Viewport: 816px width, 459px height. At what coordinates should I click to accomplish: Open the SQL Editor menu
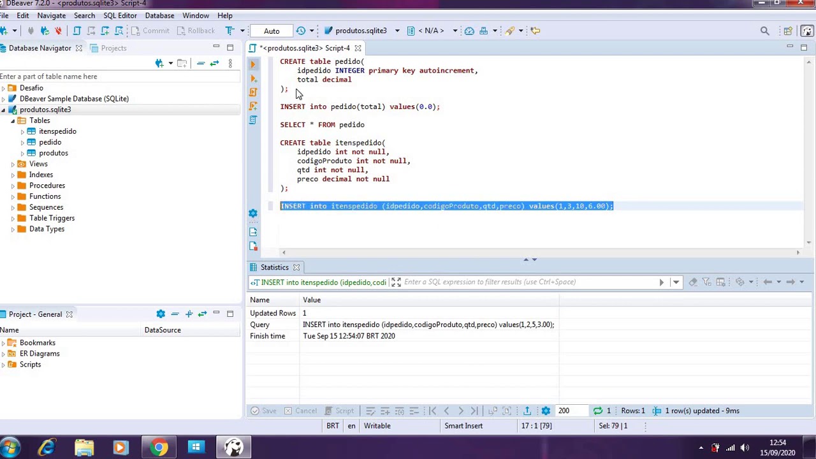pos(120,15)
